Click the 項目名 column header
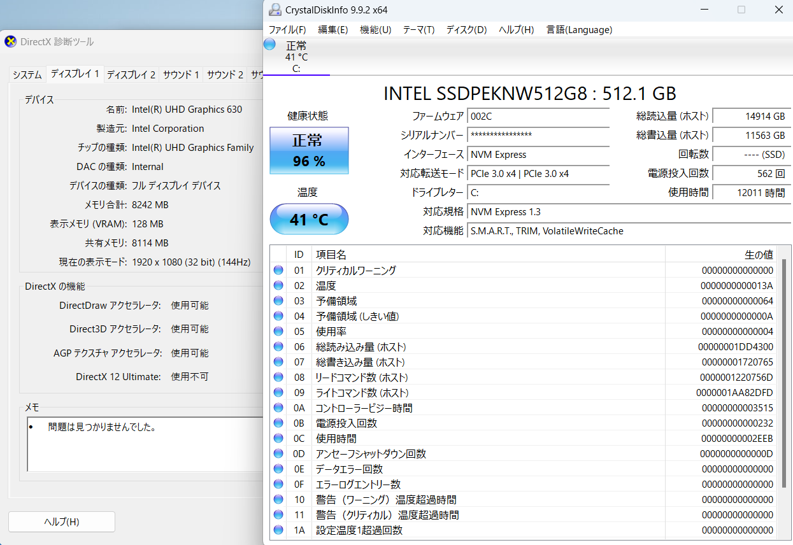Viewport: 793px width, 545px height. coord(489,255)
